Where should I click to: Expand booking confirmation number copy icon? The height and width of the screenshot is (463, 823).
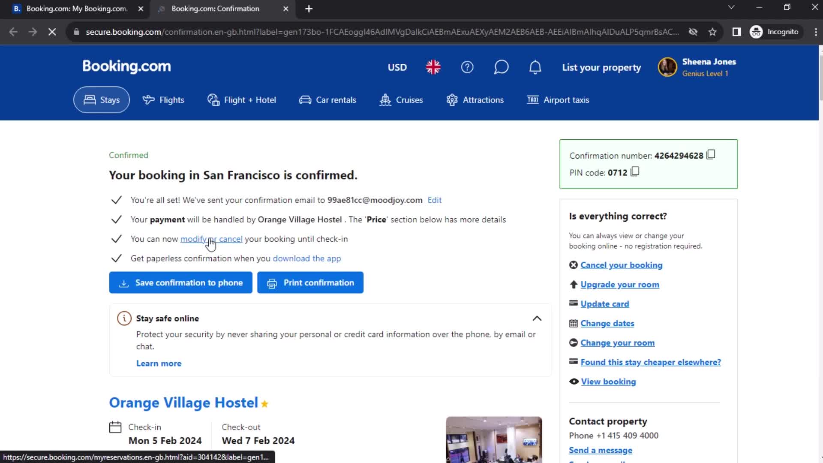711,155
